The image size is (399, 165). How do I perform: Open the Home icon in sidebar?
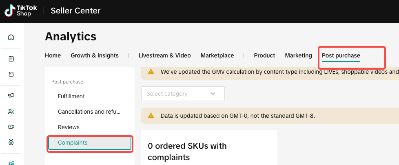pos(11,37)
